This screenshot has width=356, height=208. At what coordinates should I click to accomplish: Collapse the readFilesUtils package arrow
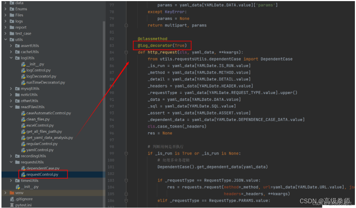pos(11,107)
